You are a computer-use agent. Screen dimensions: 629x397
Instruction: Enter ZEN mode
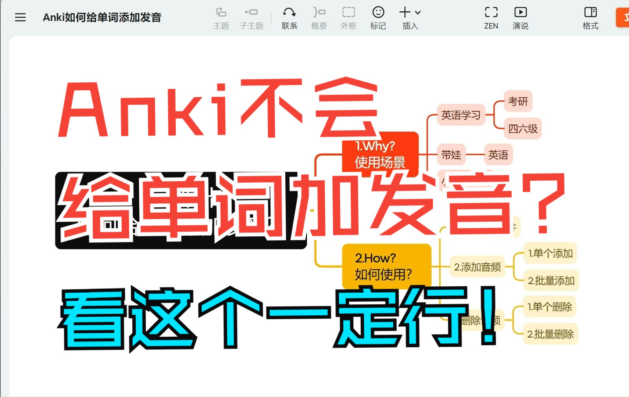(x=491, y=18)
